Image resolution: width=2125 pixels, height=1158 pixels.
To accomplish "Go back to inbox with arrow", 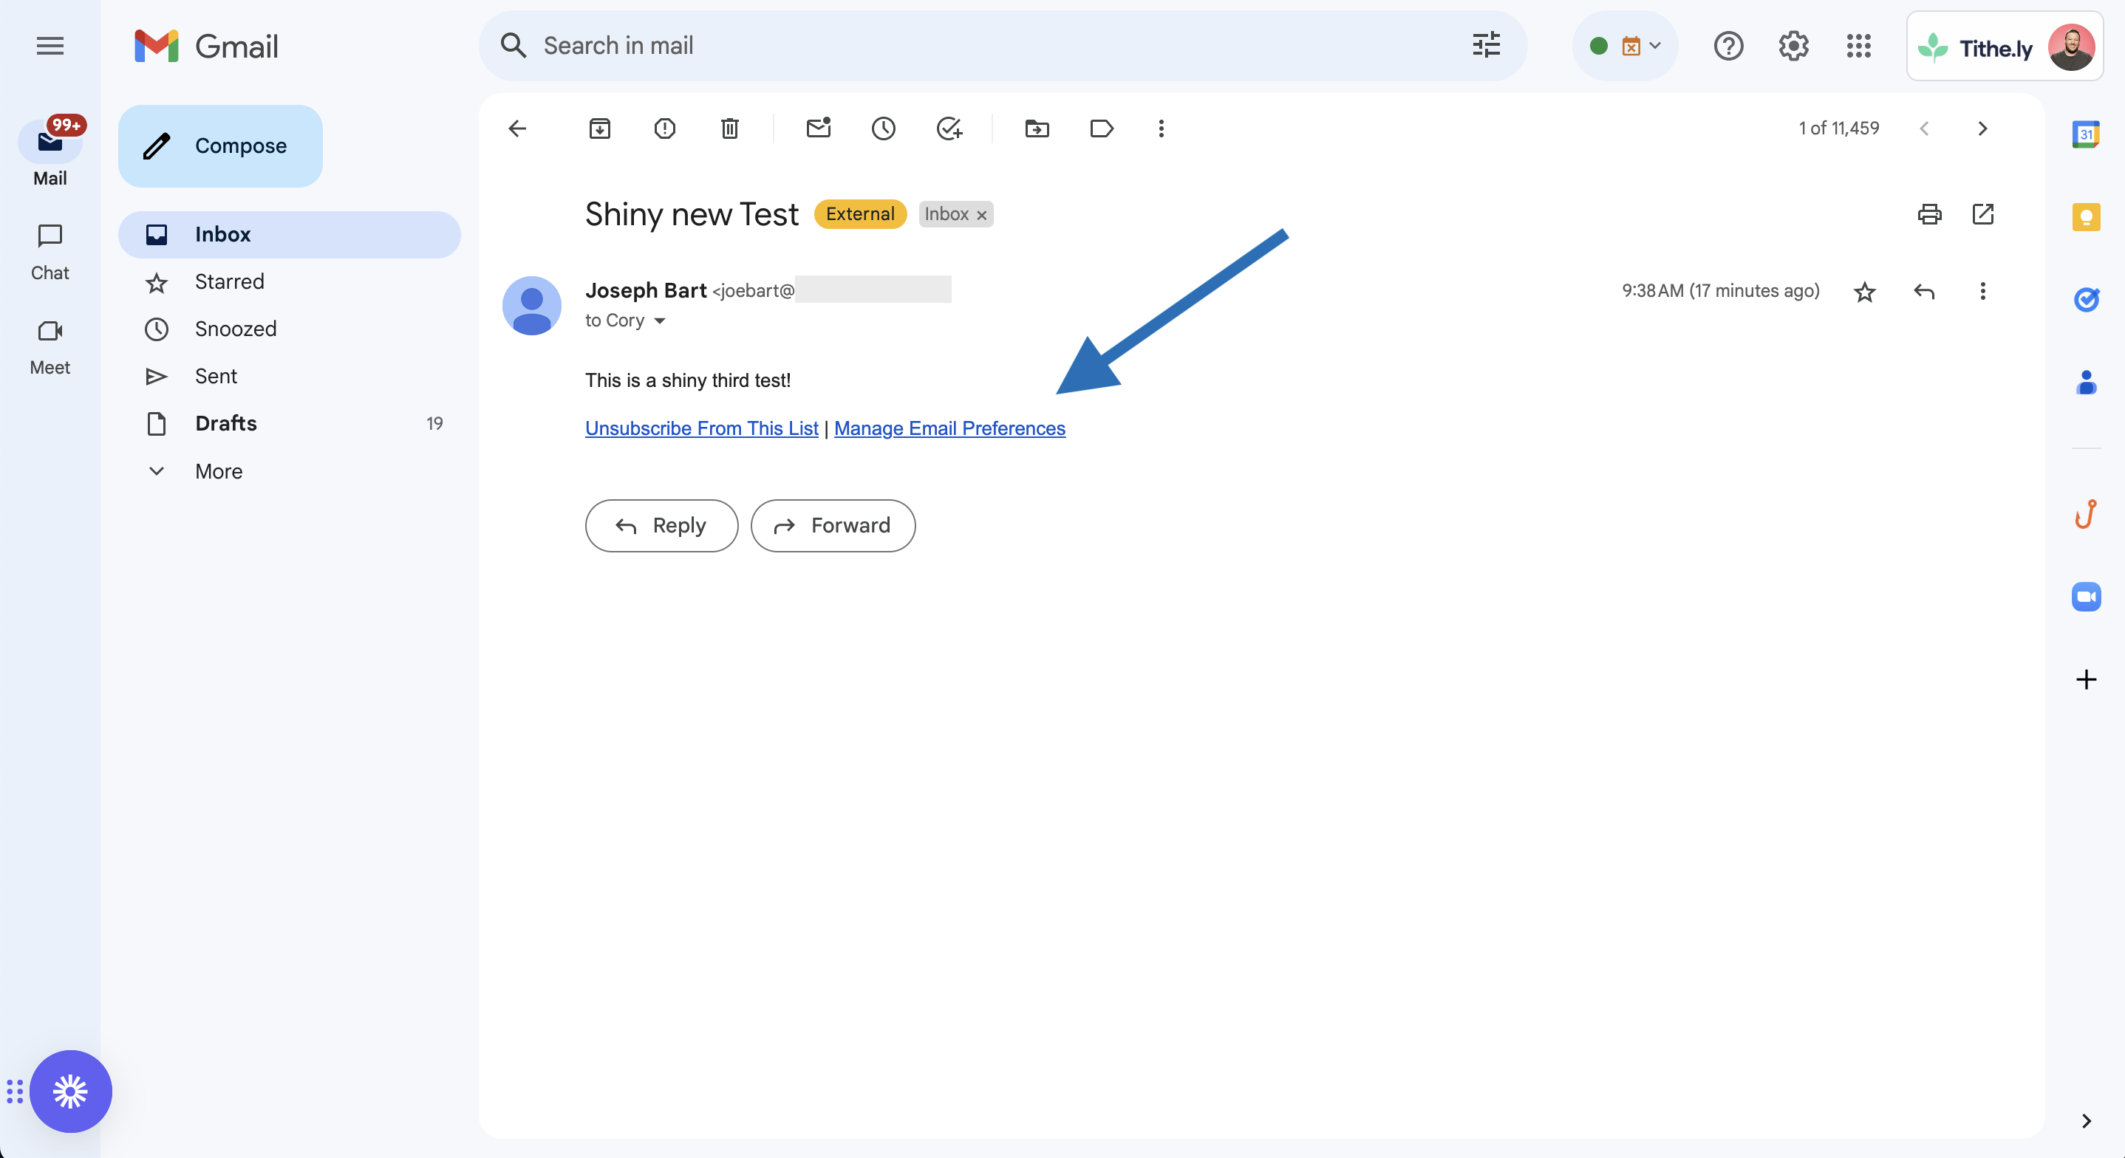I will [517, 129].
